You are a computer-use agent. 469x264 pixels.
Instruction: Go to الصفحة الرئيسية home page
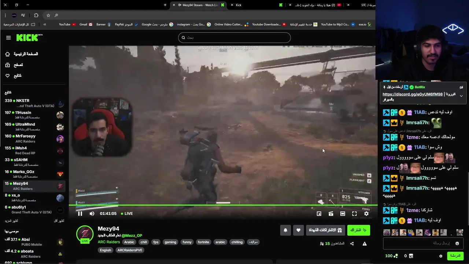[x=22, y=54]
